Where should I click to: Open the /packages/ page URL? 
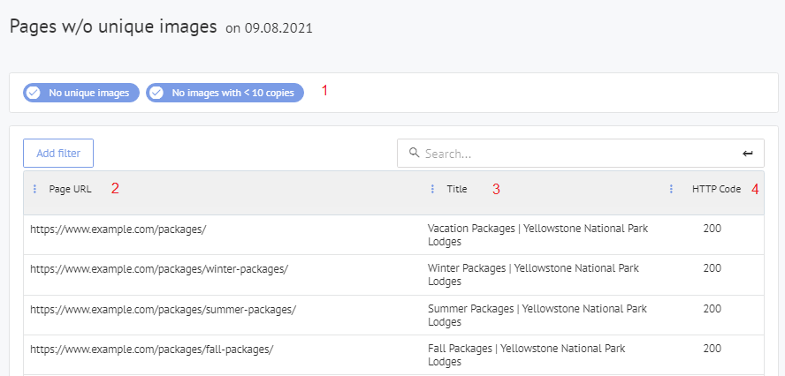point(118,229)
